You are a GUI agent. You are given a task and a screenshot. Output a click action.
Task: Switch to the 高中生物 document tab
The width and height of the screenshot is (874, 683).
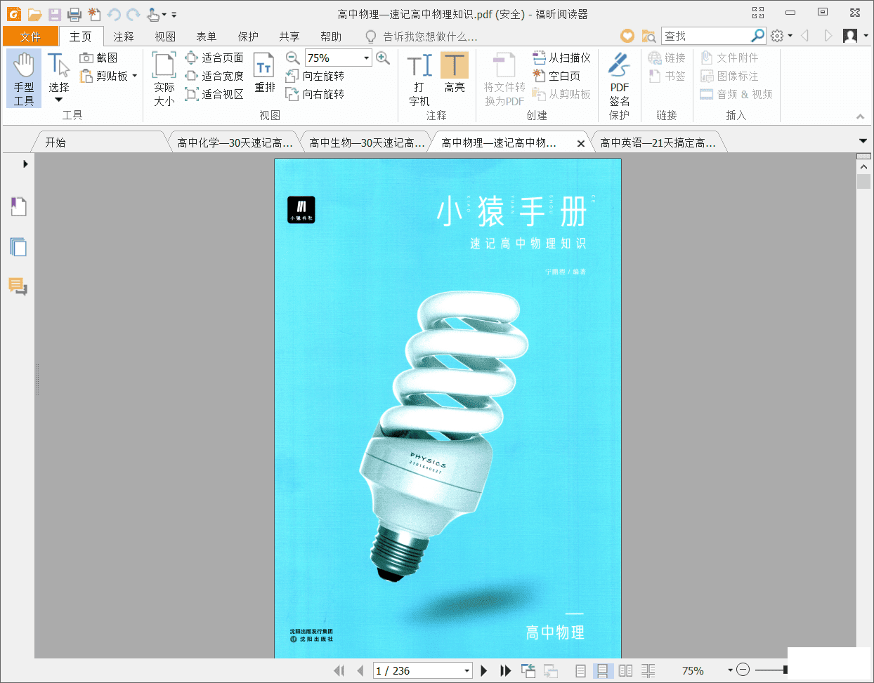[x=367, y=142]
